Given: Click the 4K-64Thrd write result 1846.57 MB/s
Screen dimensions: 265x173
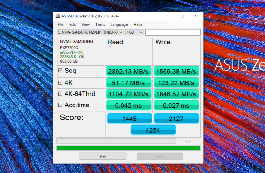Looking at the screenshot, I should point(176,94).
